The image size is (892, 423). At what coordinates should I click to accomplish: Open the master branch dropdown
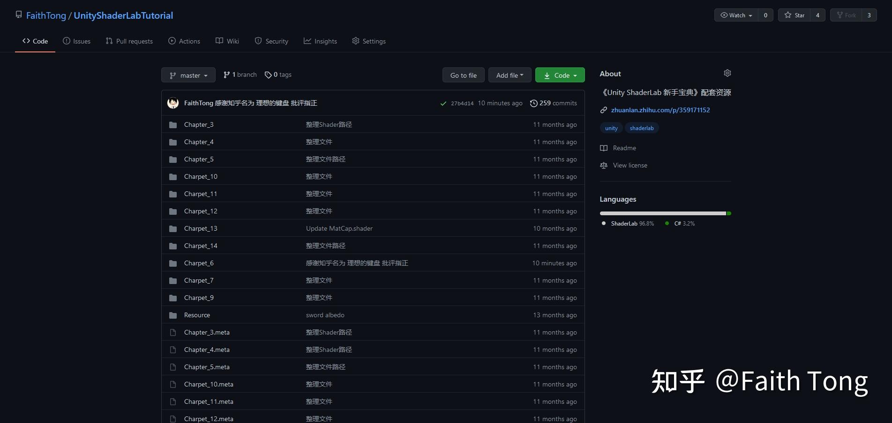(x=188, y=75)
